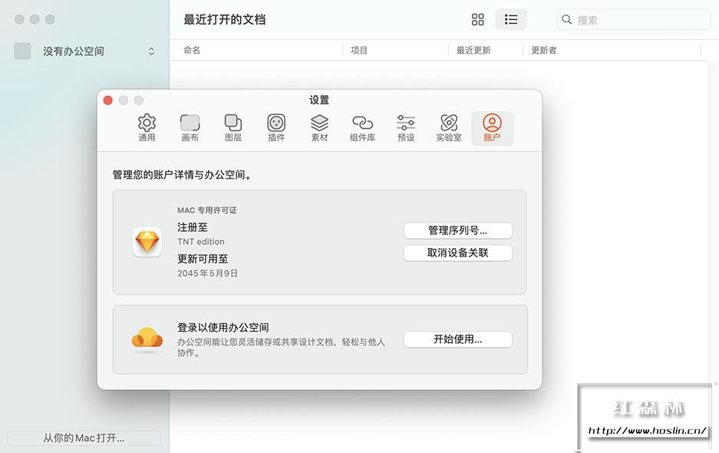Sort documents by 命名 column
Screen dimensions: 719x453
[192, 50]
